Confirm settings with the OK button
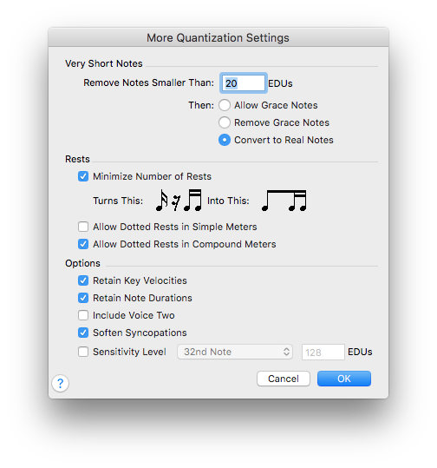 [344, 379]
